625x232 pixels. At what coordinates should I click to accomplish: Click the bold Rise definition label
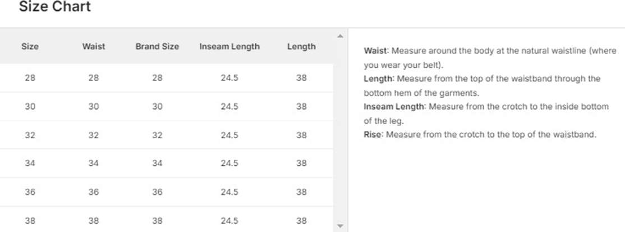coord(373,135)
